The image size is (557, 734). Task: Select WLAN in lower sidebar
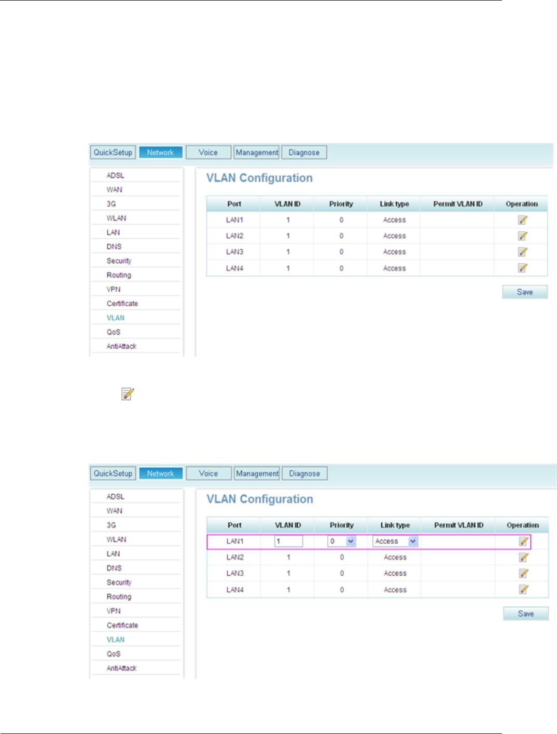(117, 539)
